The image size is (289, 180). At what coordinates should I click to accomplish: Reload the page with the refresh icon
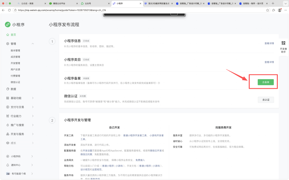click(x=9, y=10)
